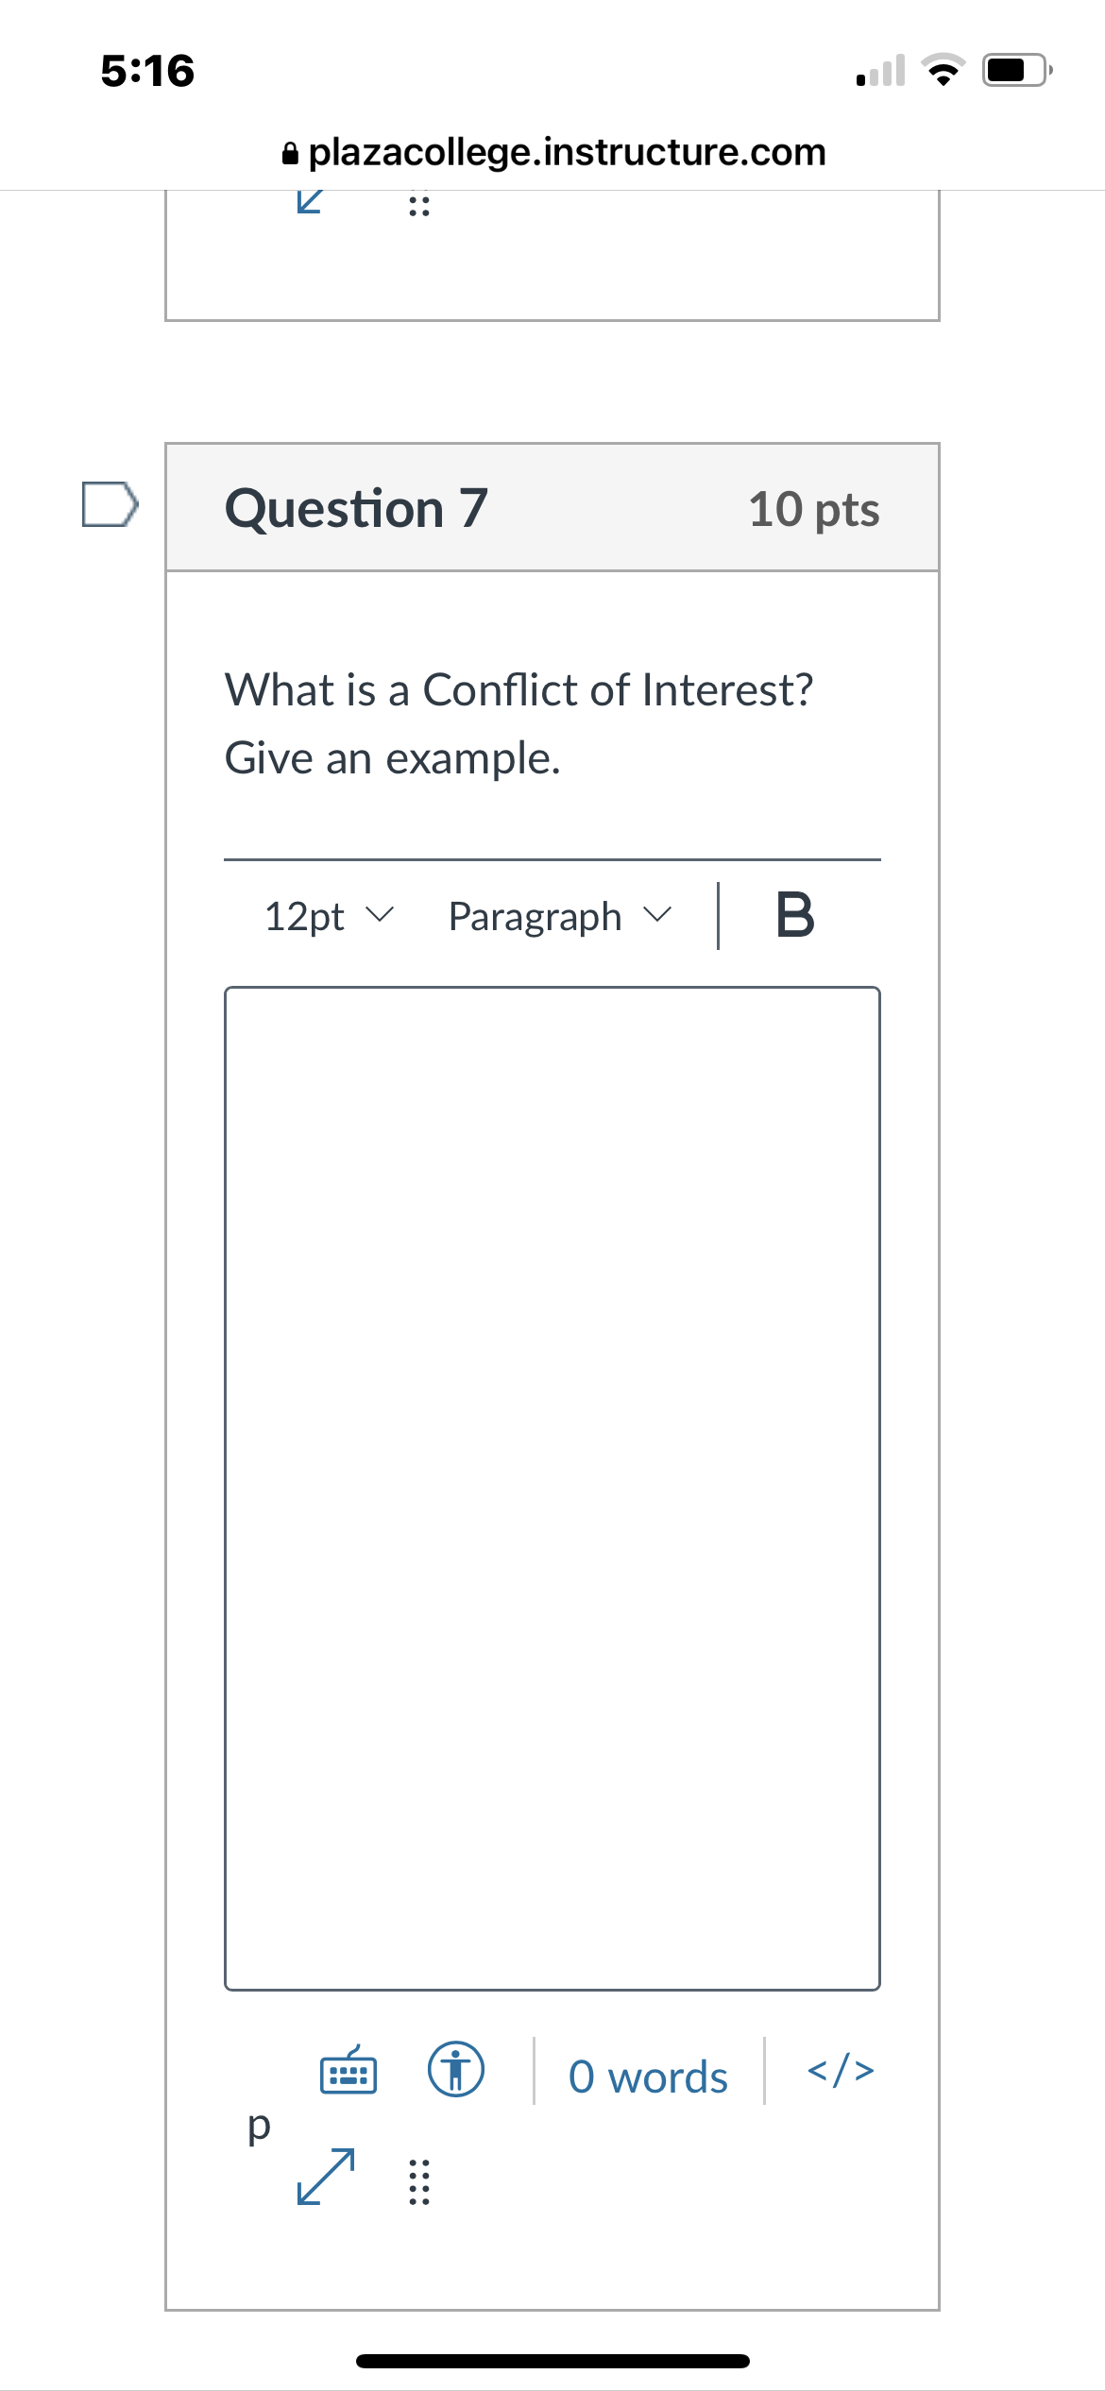Viewport: 1105px width, 2391px height.
Task: Switch to the HTML code editor view
Action: point(840,2070)
